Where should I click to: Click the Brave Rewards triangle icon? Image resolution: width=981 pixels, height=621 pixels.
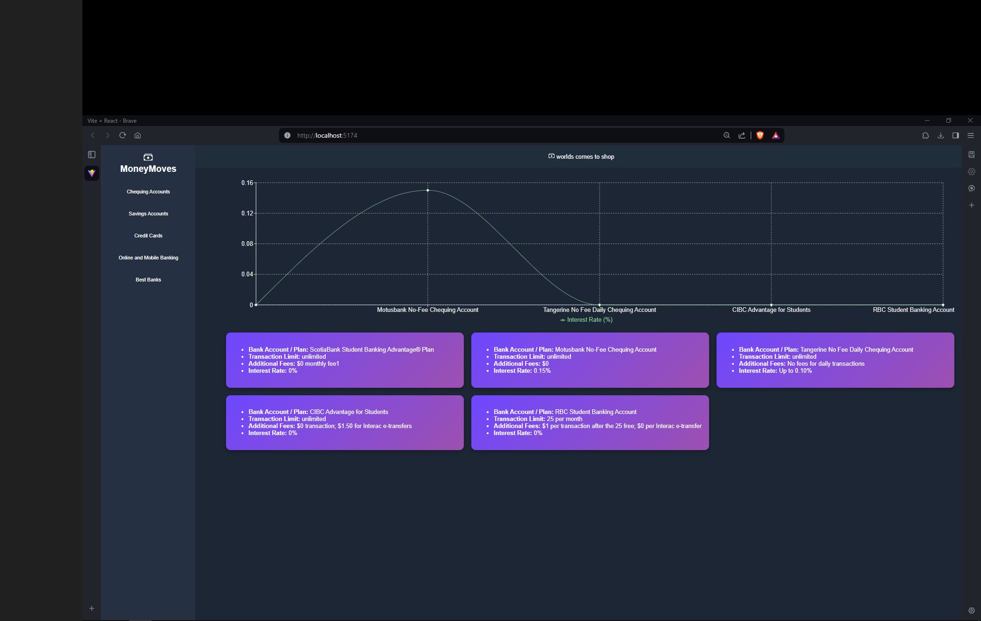tap(776, 135)
